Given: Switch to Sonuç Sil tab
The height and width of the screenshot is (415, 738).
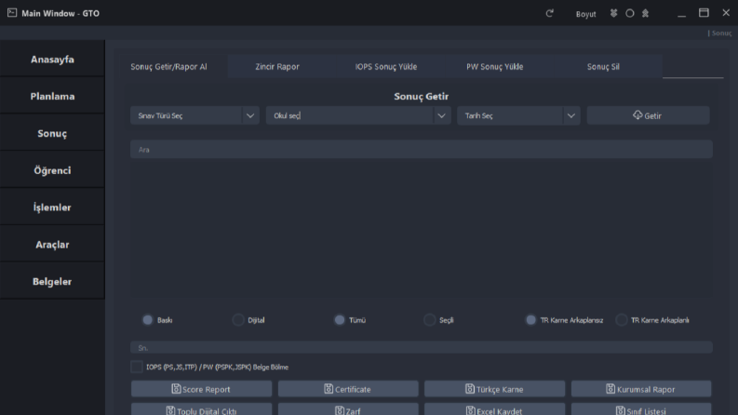Looking at the screenshot, I should pyautogui.click(x=603, y=66).
